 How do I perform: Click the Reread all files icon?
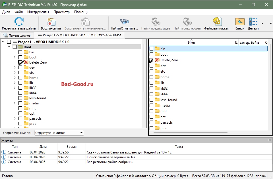(19, 22)
